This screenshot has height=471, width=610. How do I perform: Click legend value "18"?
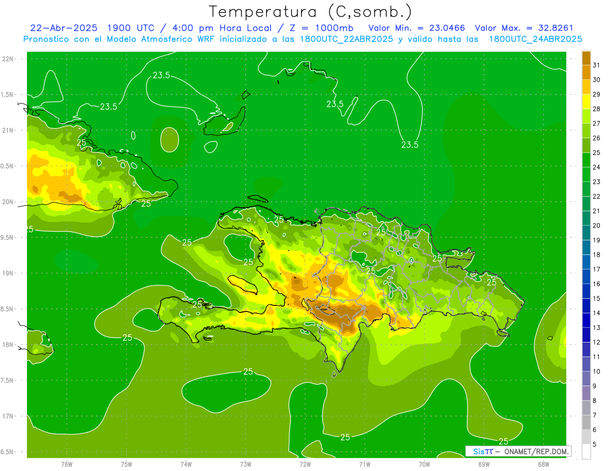[x=596, y=255]
